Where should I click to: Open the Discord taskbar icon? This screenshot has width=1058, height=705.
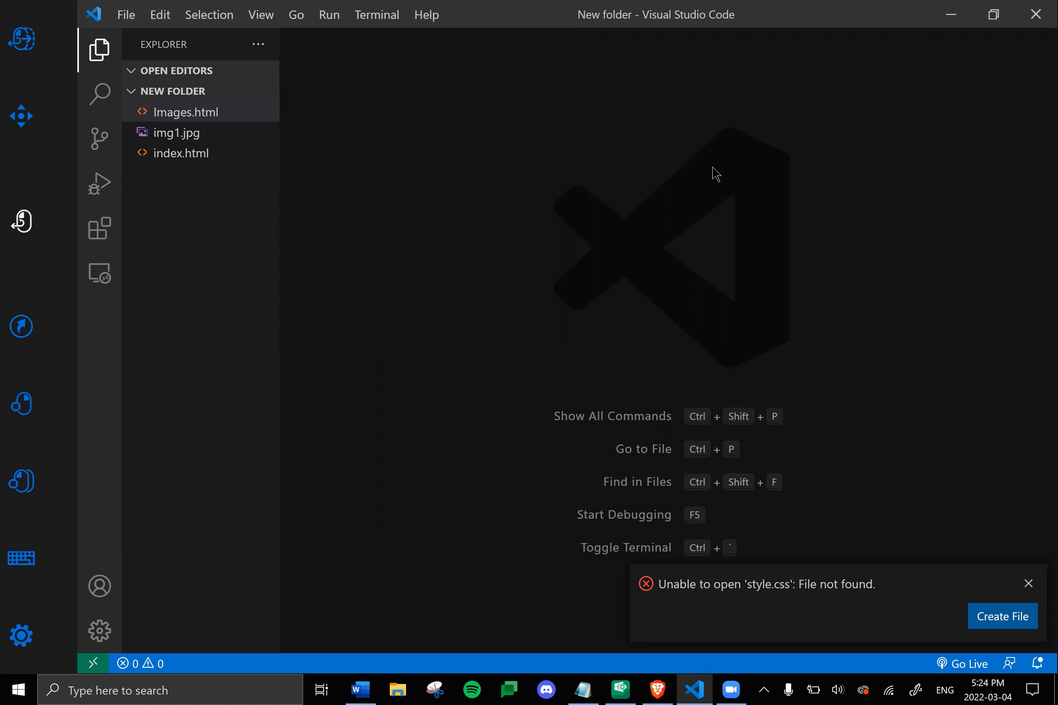tap(546, 690)
